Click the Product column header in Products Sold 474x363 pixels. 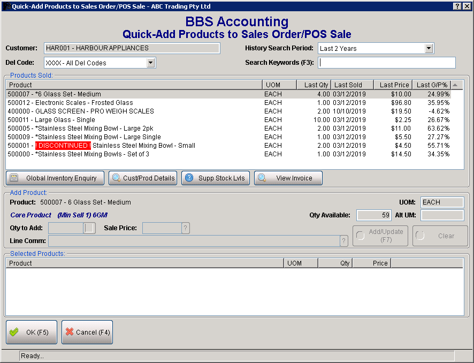tap(134, 85)
